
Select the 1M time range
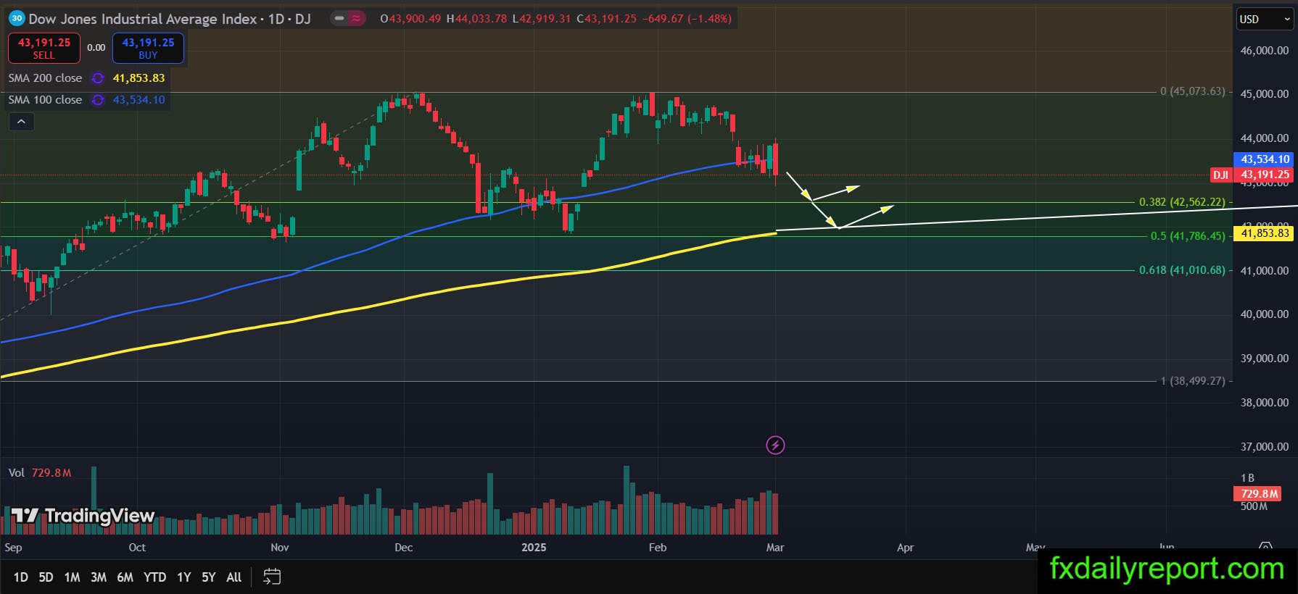click(72, 577)
